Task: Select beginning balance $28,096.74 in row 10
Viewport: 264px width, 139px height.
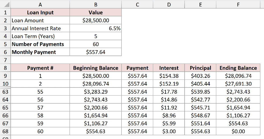Action: pos(96,84)
